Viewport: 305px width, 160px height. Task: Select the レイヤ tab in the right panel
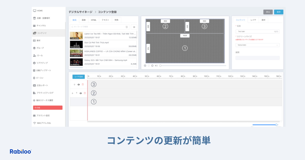[x=253, y=20]
